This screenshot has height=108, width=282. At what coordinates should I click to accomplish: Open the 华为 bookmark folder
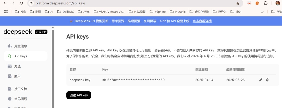click(236, 12)
